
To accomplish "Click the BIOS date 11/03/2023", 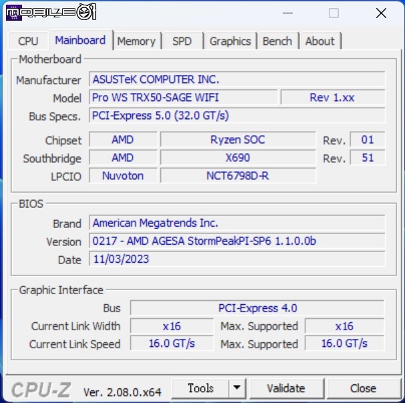I will (x=237, y=259).
